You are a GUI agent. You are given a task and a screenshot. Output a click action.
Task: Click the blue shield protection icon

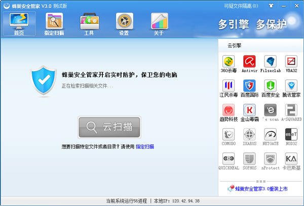pyautogui.click(x=44, y=81)
